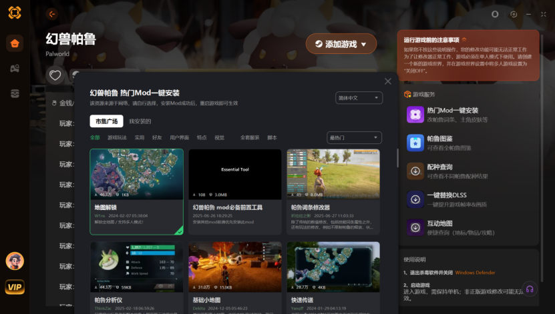The width and height of the screenshot is (555, 314).
Task: Open the 最热门 sort dropdown
Action: coord(354,138)
